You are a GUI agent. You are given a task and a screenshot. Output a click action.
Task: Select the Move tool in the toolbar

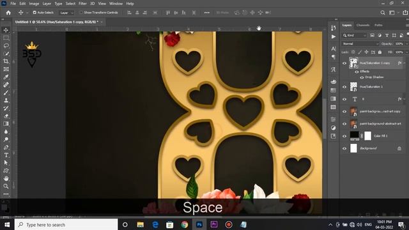coord(6,30)
